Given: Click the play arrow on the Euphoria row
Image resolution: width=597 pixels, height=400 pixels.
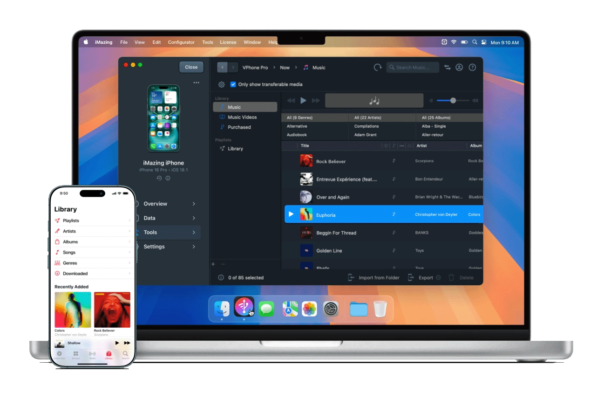Looking at the screenshot, I should 291,214.
